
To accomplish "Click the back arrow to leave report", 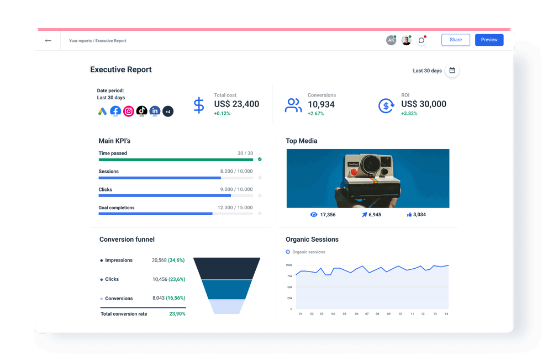I will click(48, 40).
